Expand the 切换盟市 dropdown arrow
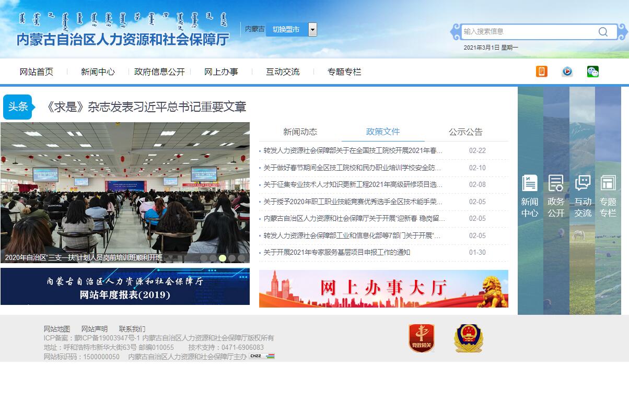Screen dimensions: 629x401 click(312, 30)
